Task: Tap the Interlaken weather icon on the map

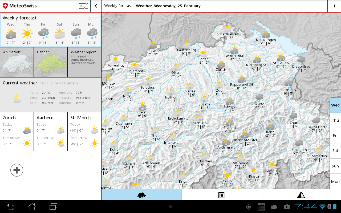Action: [x=172, y=137]
